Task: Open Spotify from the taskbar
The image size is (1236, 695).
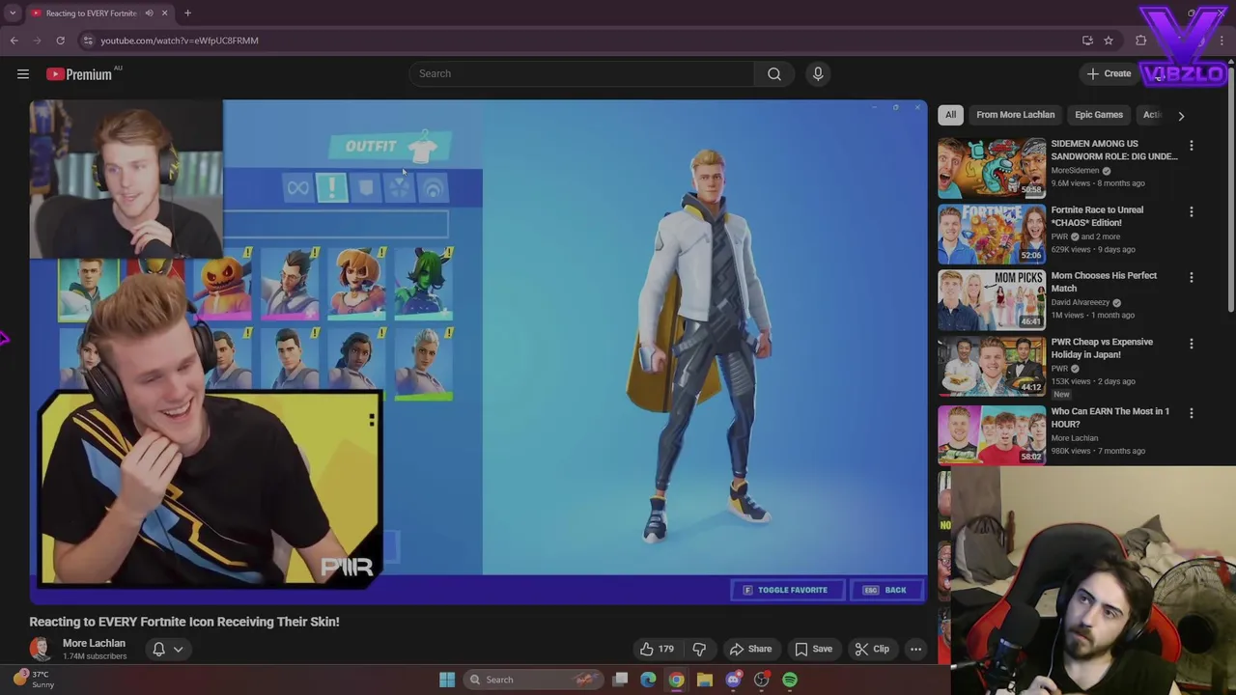Action: tap(790, 680)
